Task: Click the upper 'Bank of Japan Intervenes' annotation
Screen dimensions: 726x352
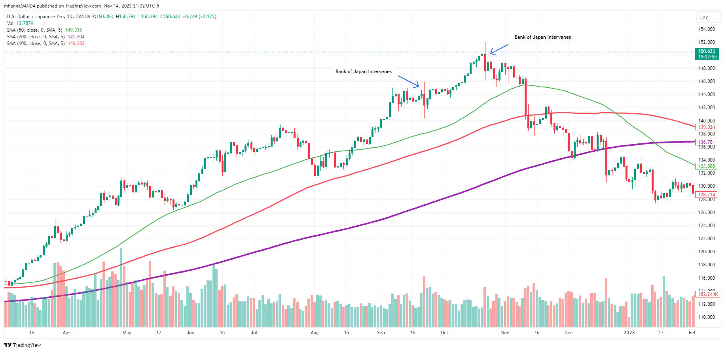Action: click(542, 37)
